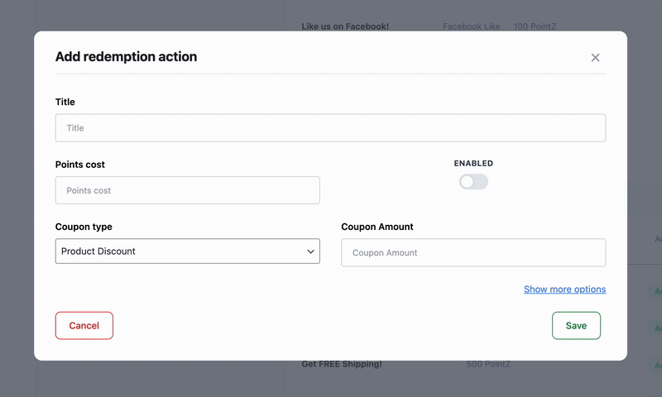Close the Add redemption action dialog
Viewport: 662px width, 397px height.
coord(595,58)
